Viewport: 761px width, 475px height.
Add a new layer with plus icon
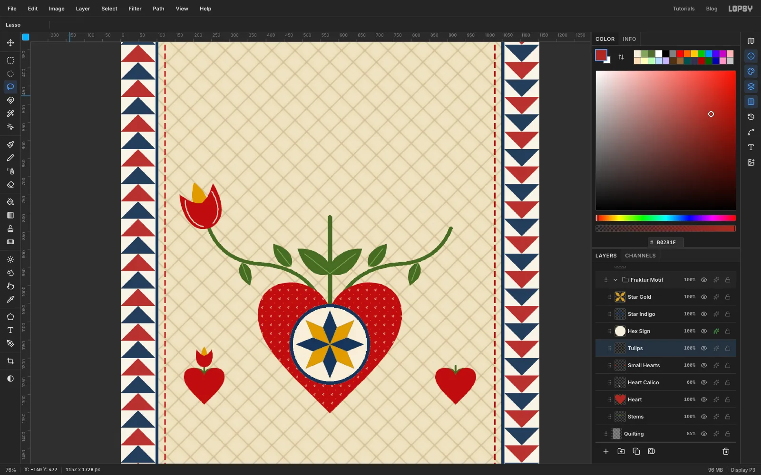[x=606, y=451]
